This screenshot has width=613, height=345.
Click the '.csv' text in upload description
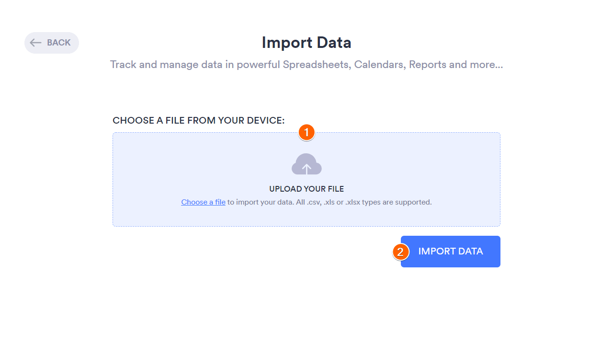[x=314, y=202]
